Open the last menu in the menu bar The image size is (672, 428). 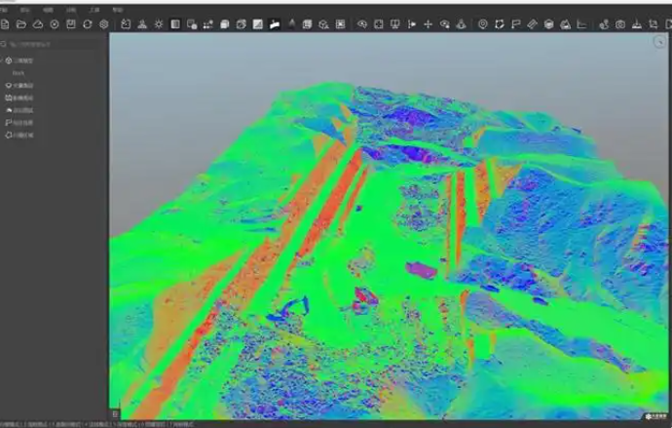(117, 10)
